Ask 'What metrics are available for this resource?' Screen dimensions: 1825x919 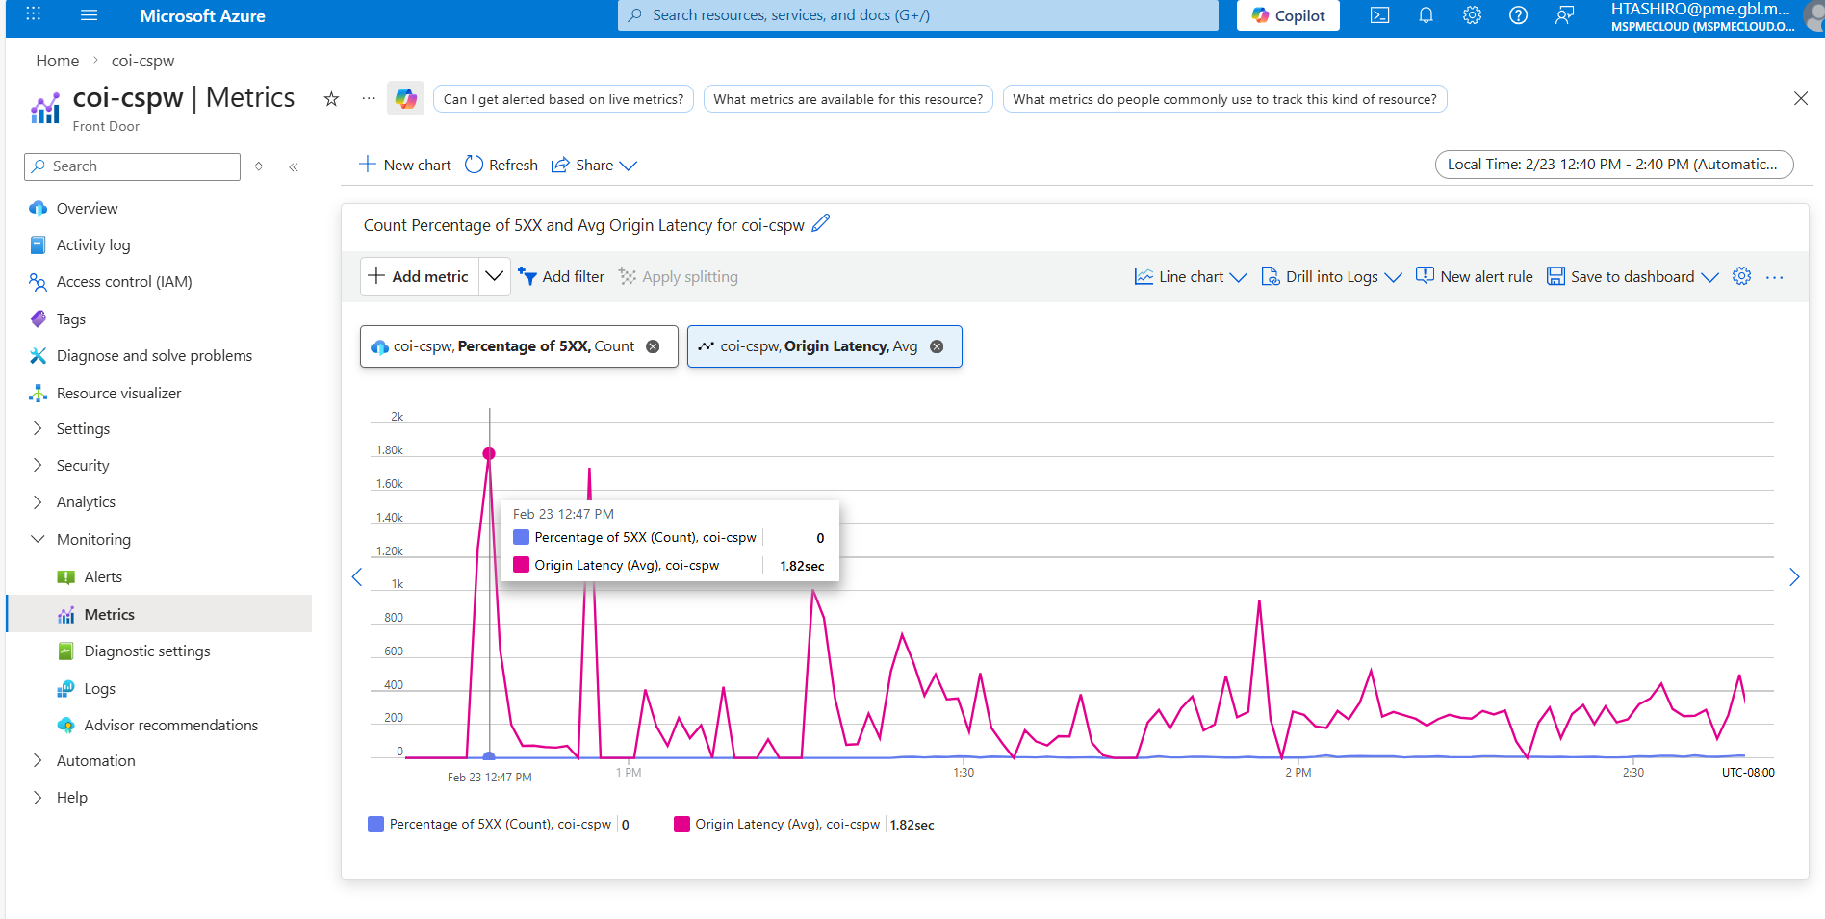tap(848, 99)
